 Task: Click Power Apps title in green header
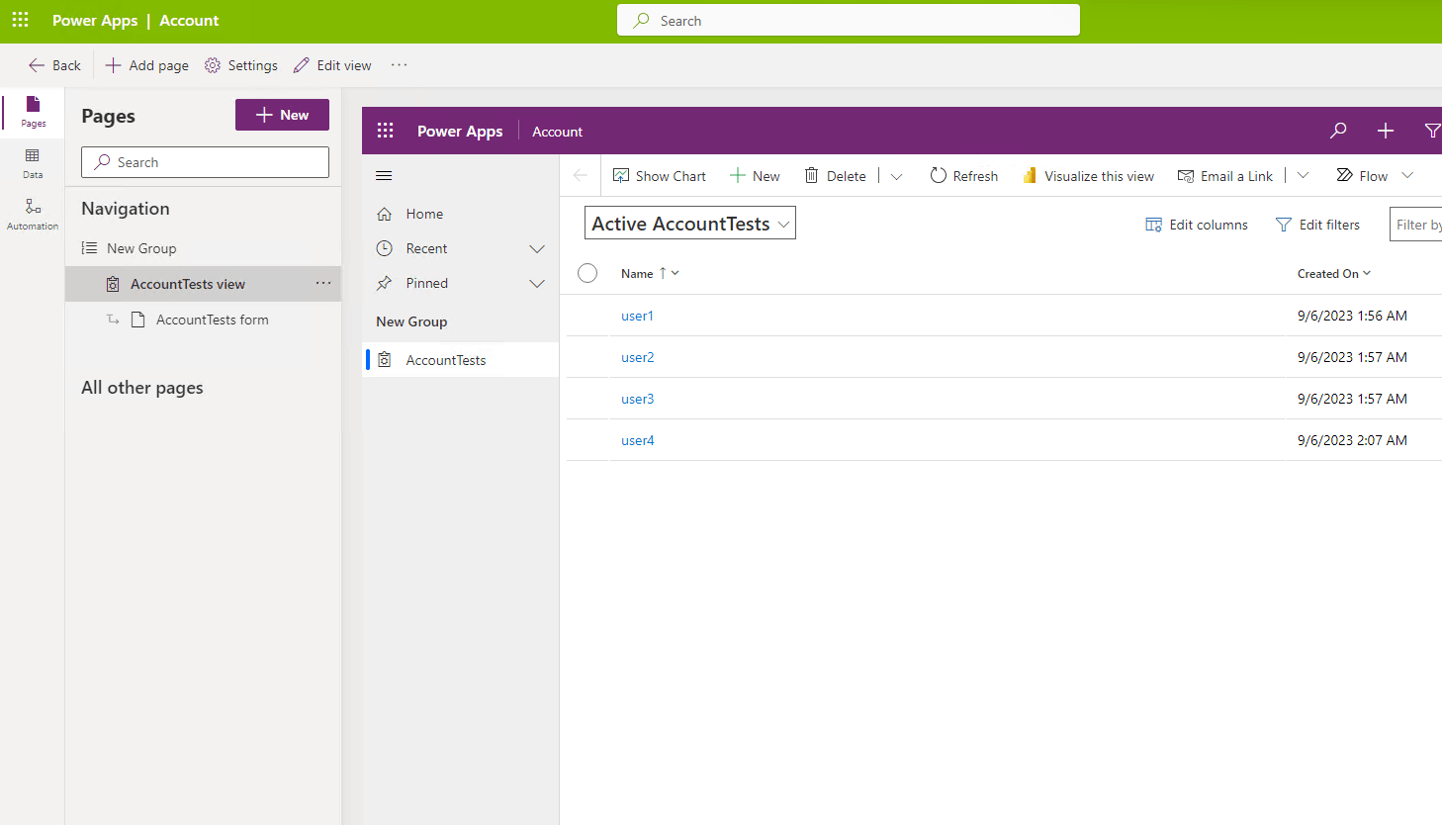pos(95,20)
